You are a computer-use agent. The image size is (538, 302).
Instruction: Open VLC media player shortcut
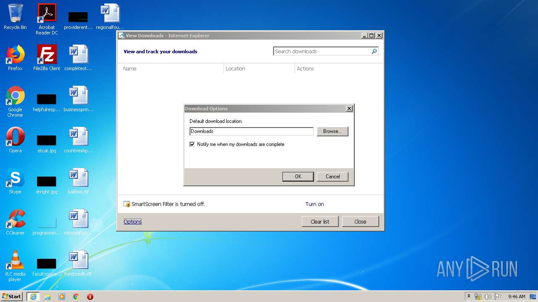pyautogui.click(x=15, y=266)
